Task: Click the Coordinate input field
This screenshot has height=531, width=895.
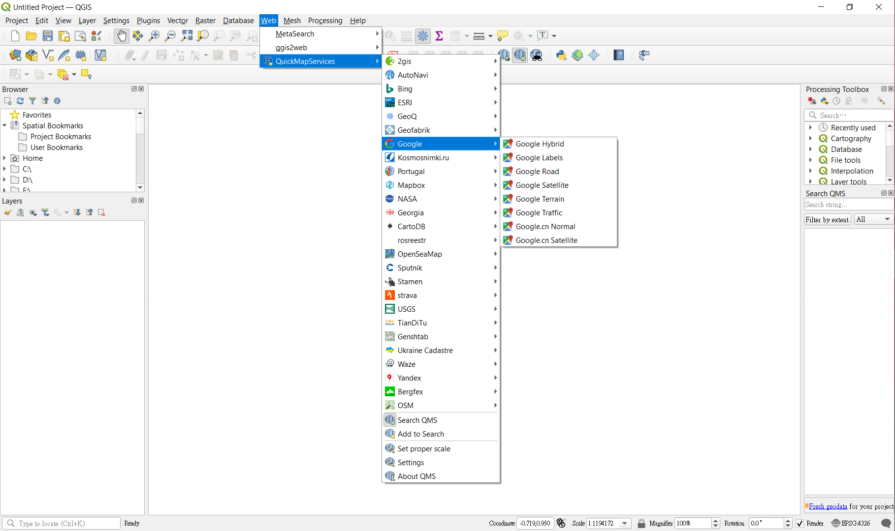Action: [x=535, y=523]
